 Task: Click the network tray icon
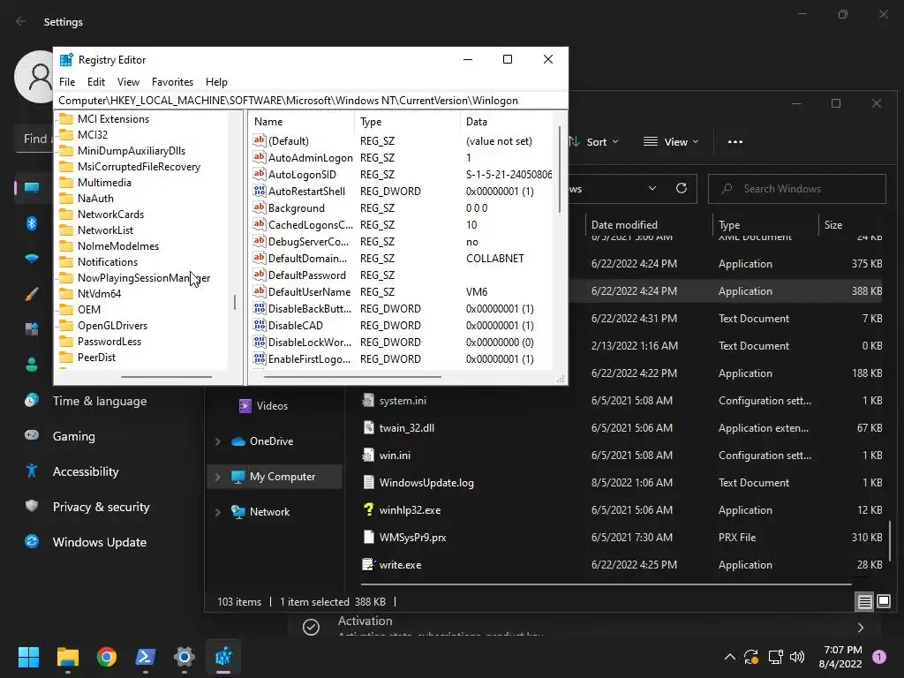point(775,657)
